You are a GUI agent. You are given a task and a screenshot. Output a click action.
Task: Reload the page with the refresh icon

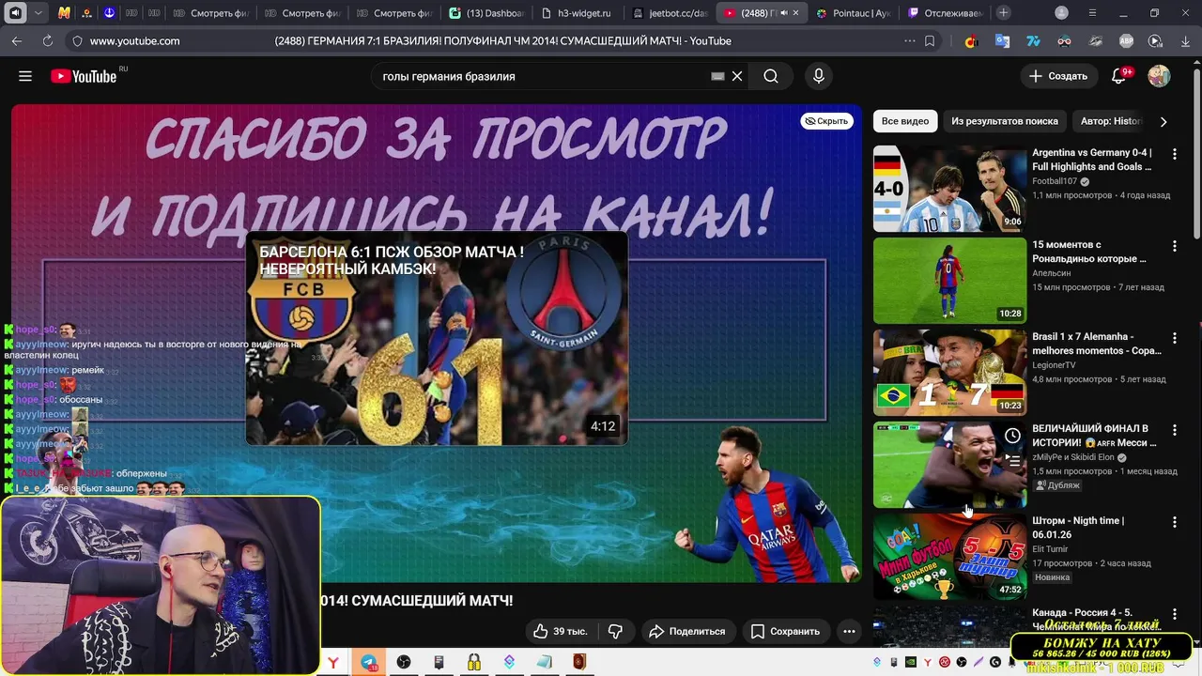47,40
